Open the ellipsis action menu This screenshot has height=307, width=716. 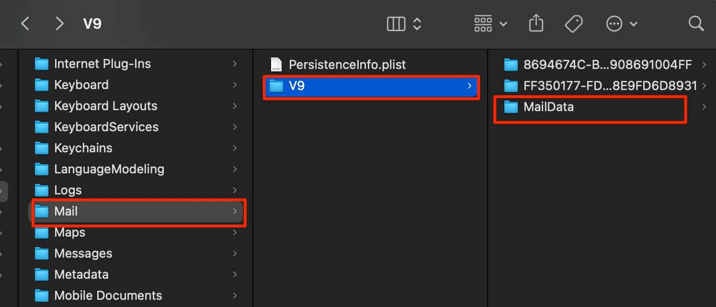(621, 23)
